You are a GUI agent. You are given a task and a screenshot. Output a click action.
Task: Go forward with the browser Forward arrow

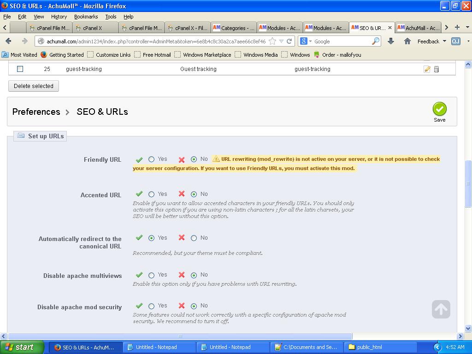click(x=25, y=41)
